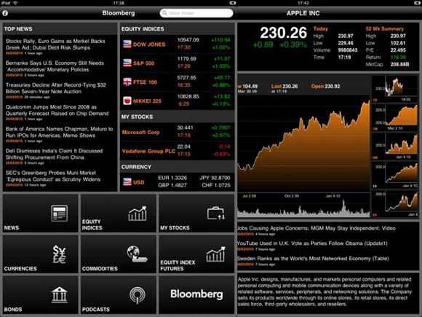
Task: Select DOW JONES index name
Action: (x=149, y=44)
